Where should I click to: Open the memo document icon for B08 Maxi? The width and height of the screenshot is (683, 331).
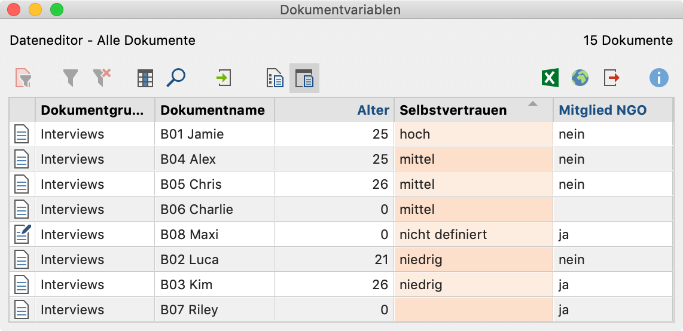pyautogui.click(x=22, y=234)
